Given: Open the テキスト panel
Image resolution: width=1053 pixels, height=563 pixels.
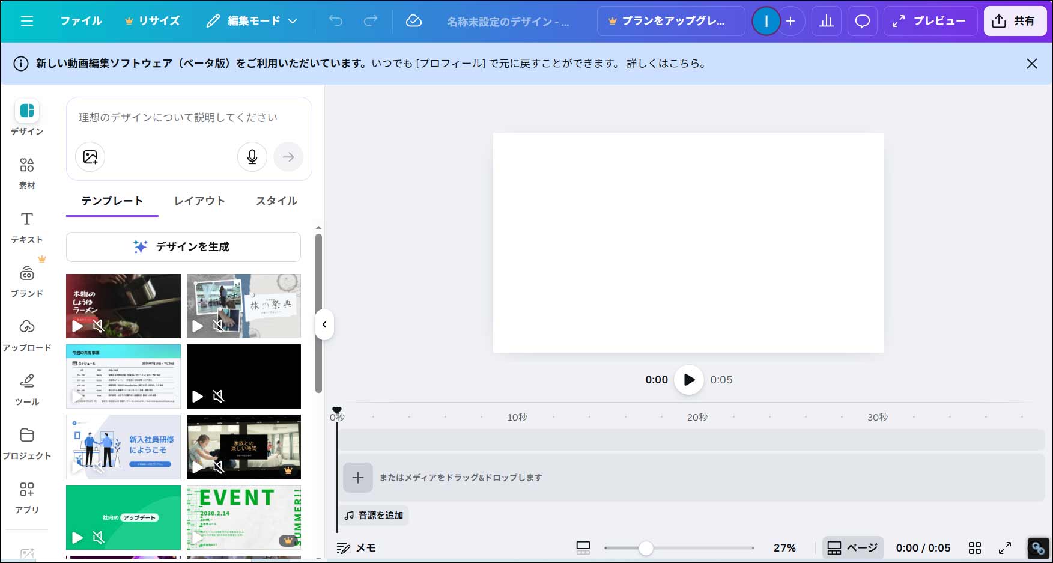Looking at the screenshot, I should [x=26, y=224].
